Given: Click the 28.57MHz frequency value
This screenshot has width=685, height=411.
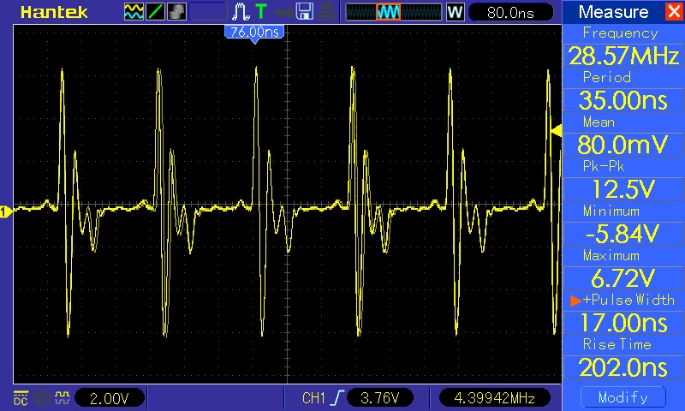Looking at the screenshot, I should pos(623,56).
